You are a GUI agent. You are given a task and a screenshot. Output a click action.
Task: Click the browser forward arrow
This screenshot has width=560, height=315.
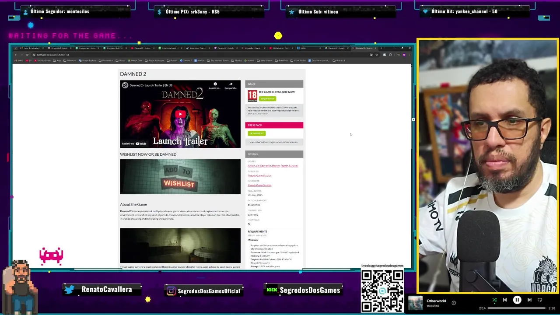[22, 55]
